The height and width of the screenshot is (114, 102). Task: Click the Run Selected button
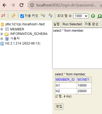72,24
